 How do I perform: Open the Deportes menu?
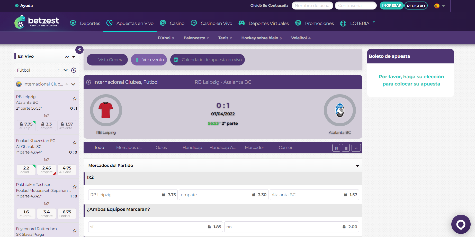coord(90,23)
